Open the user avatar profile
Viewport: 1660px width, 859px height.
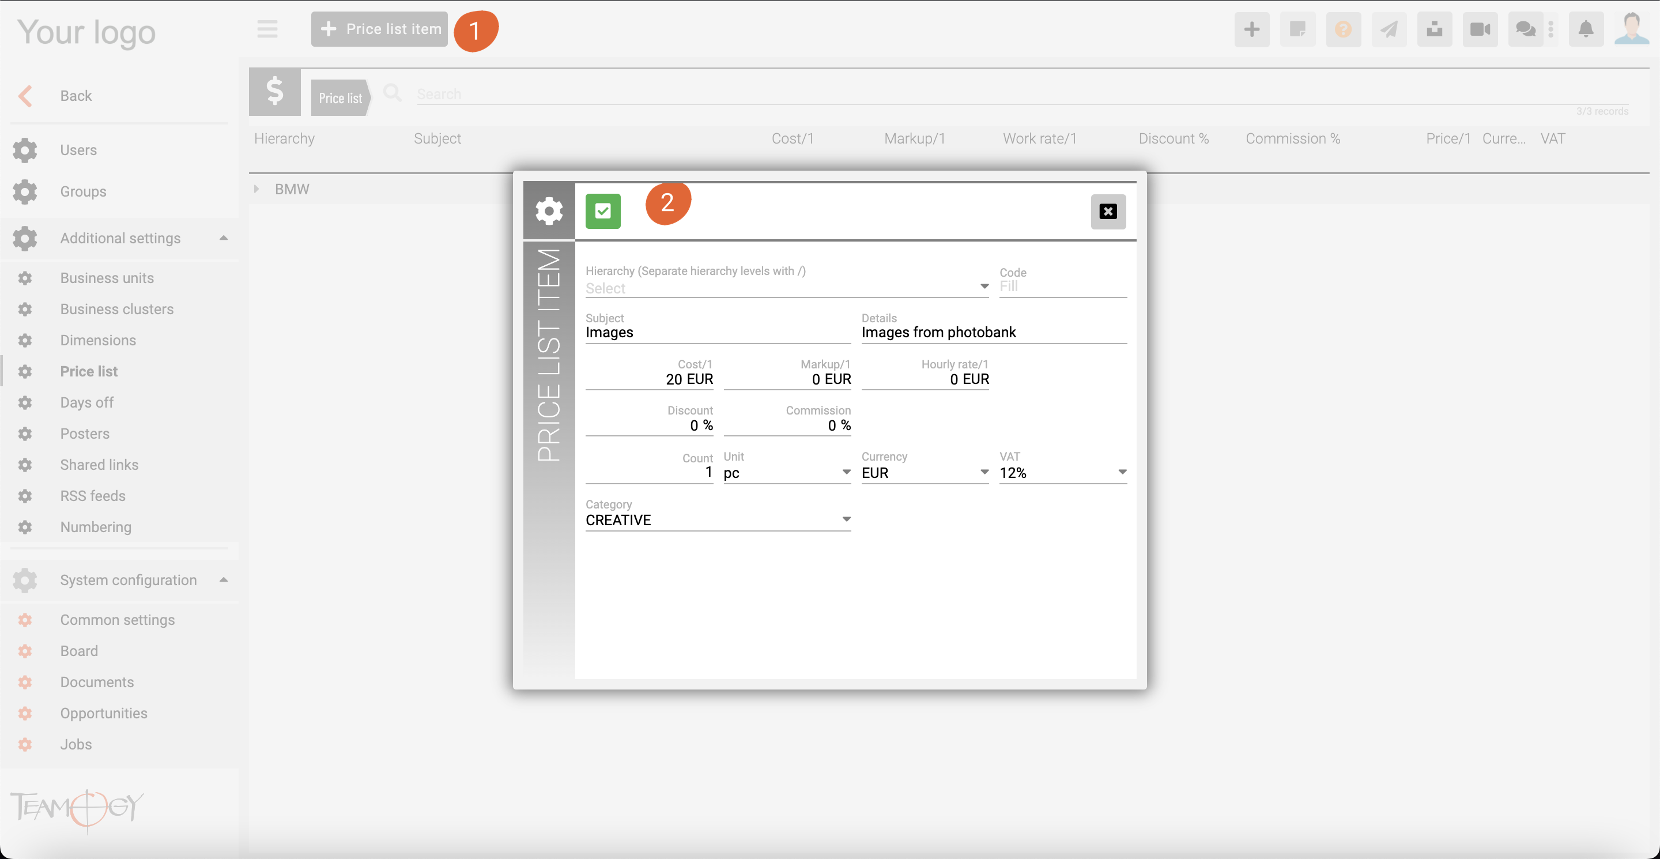coord(1631,29)
